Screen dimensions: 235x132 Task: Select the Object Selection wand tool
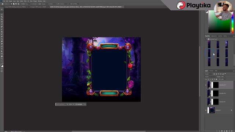coord(2,16)
